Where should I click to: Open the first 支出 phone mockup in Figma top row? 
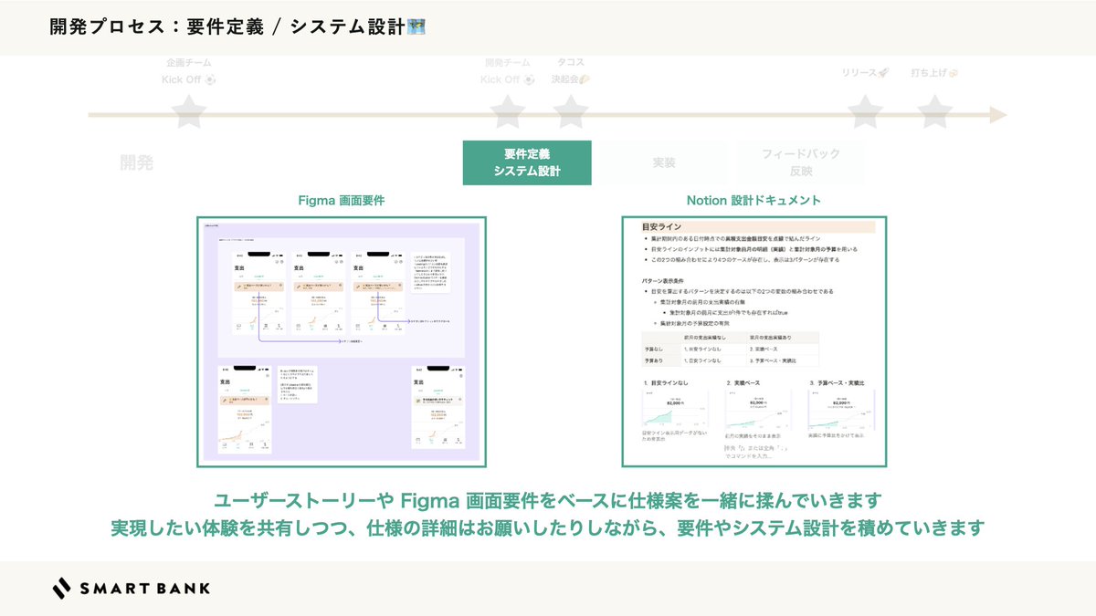tap(258, 294)
